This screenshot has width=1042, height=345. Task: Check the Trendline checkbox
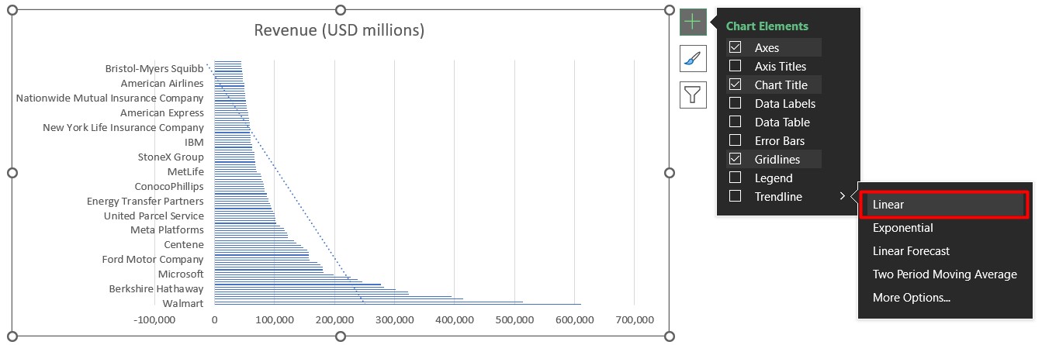coord(735,196)
